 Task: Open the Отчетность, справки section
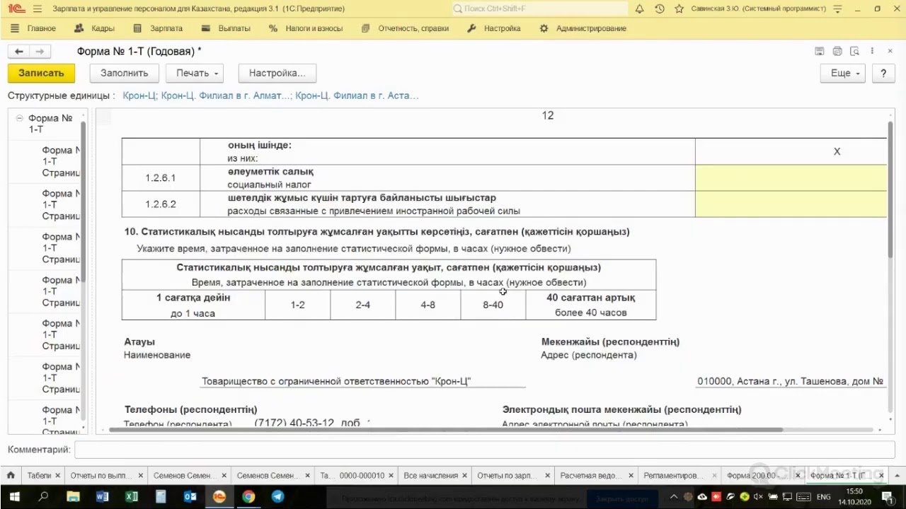pos(405,28)
